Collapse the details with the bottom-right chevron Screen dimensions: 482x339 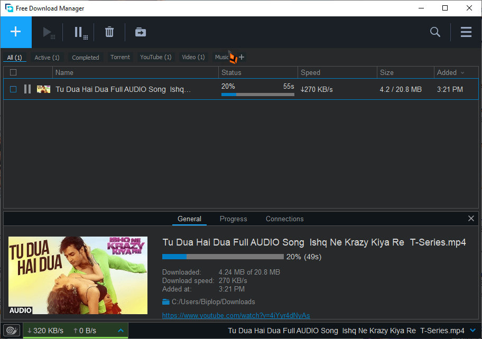(473, 331)
